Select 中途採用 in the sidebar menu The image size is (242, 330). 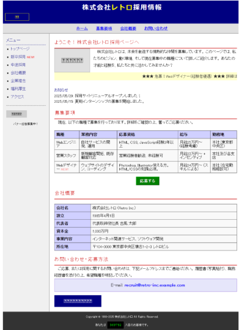pos(18,65)
